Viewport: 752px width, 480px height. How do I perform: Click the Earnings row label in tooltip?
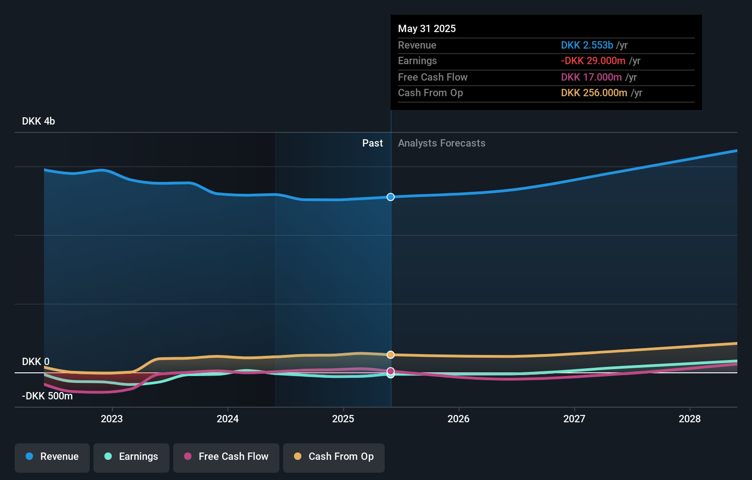pyautogui.click(x=417, y=61)
